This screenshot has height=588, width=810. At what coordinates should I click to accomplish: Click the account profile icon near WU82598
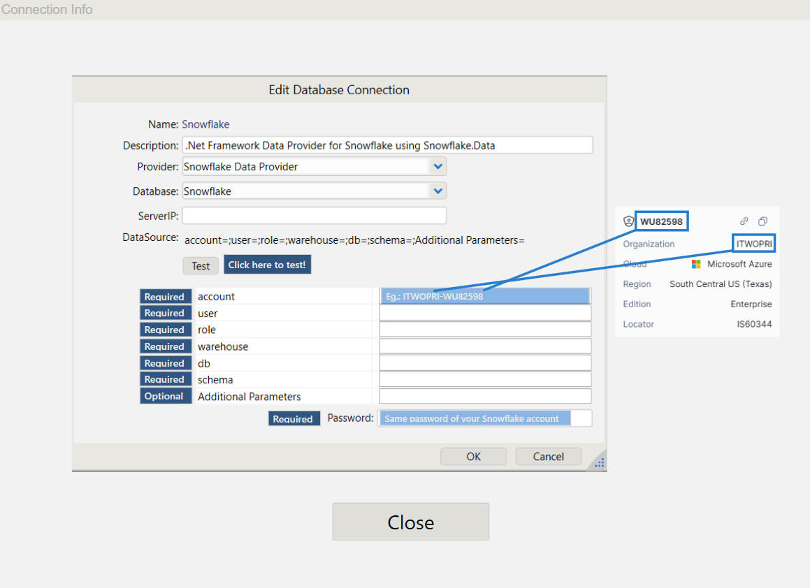628,221
